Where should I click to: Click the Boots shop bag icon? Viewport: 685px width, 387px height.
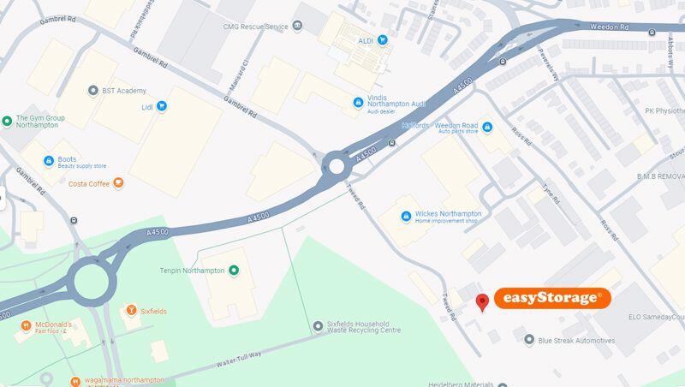click(x=49, y=161)
